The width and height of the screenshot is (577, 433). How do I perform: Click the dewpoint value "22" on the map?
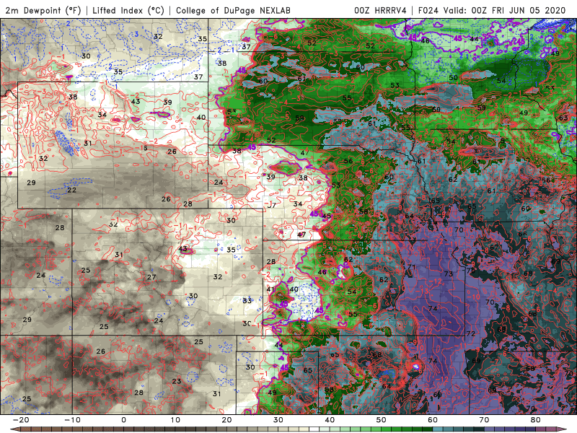[x=71, y=190]
